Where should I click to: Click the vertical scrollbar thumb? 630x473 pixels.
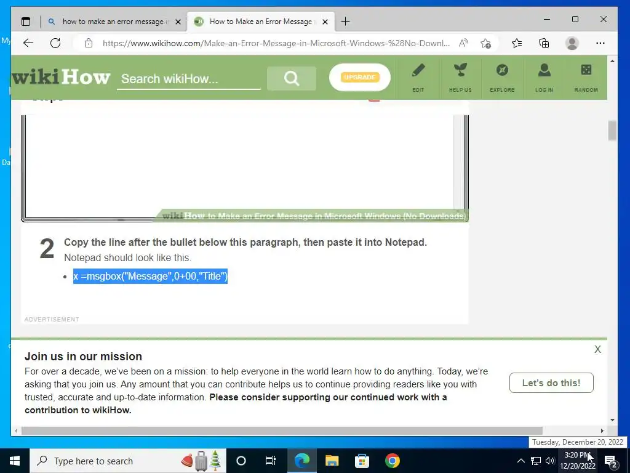[x=612, y=131]
